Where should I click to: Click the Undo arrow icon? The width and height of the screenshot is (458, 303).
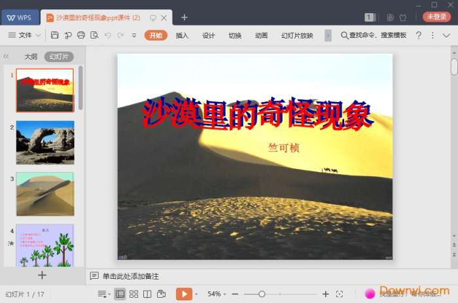tap(108, 35)
